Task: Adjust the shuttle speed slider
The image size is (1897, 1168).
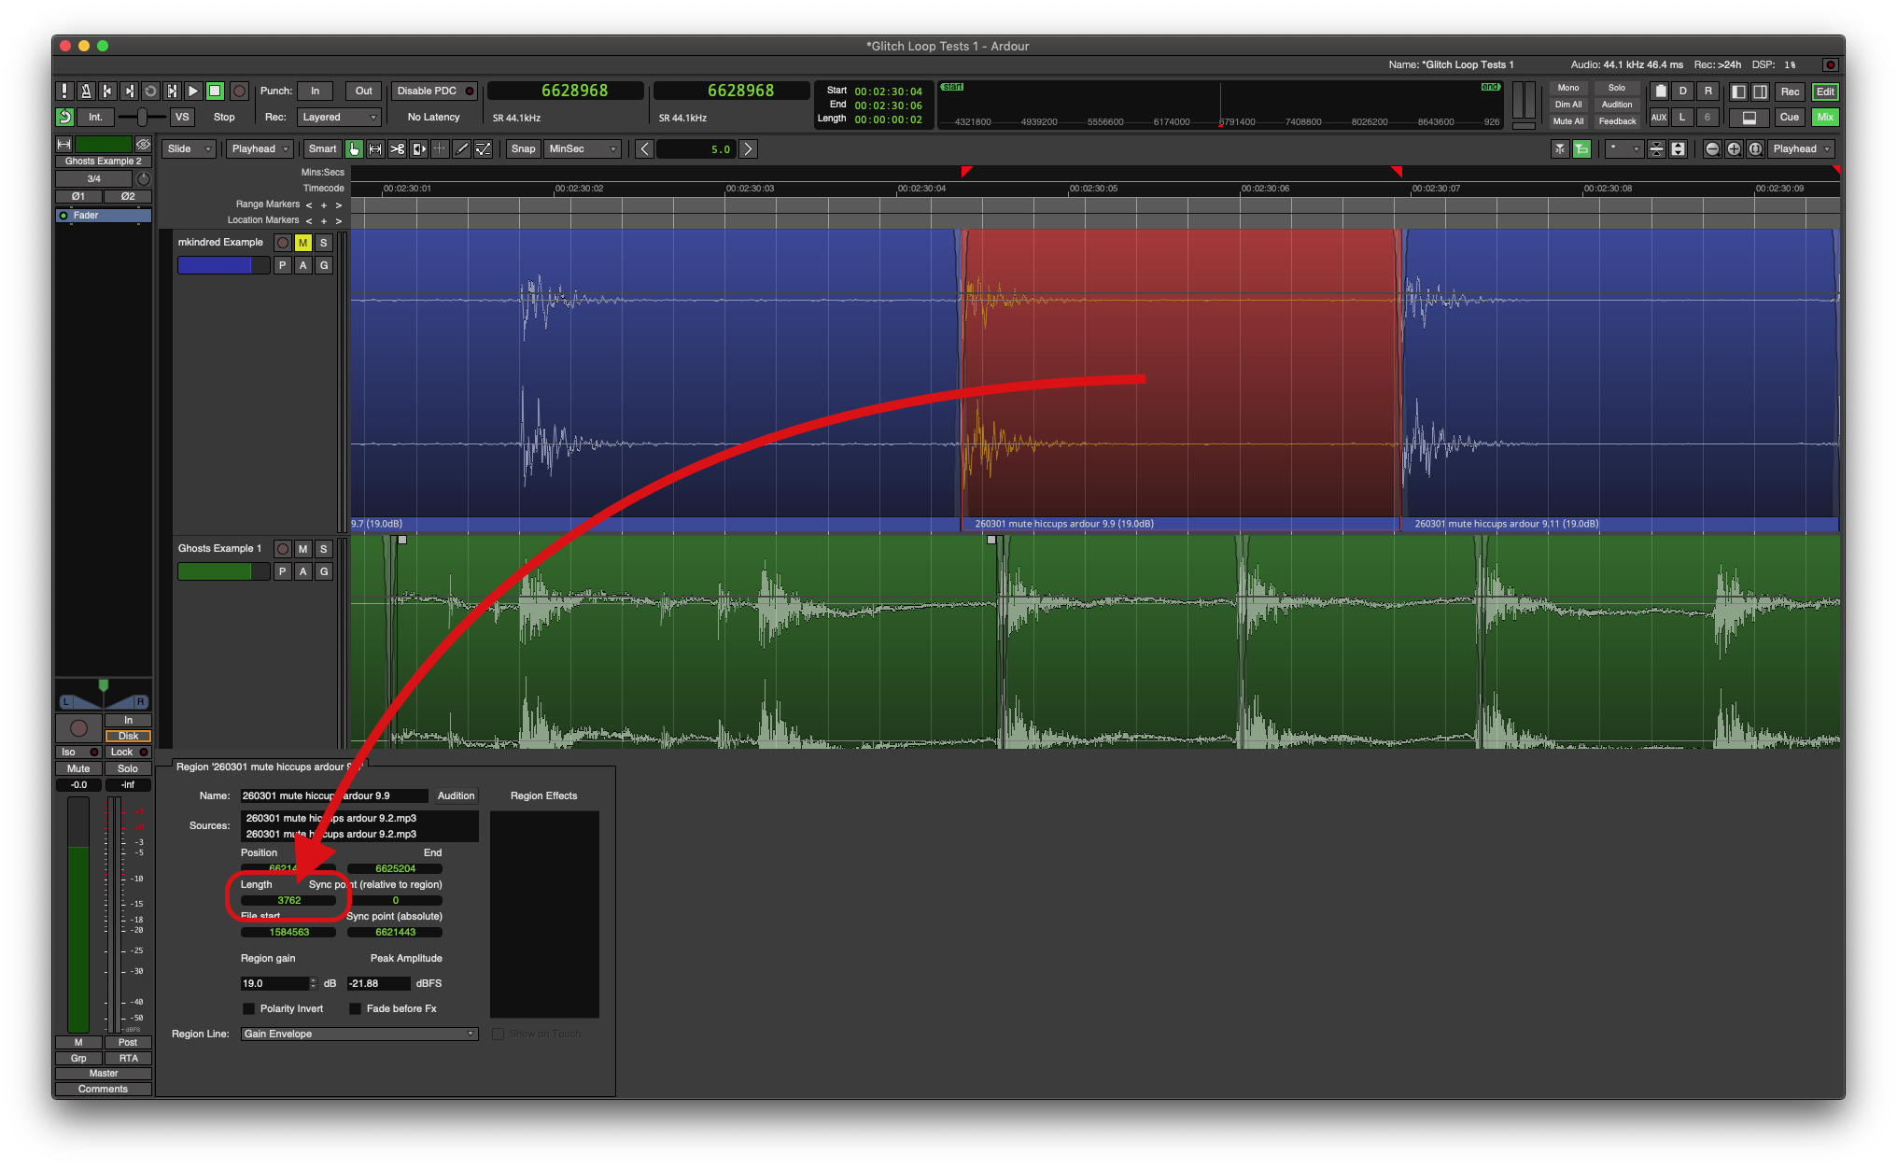Action: (142, 117)
